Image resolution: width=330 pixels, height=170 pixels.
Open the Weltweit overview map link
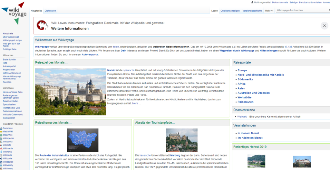(242, 117)
